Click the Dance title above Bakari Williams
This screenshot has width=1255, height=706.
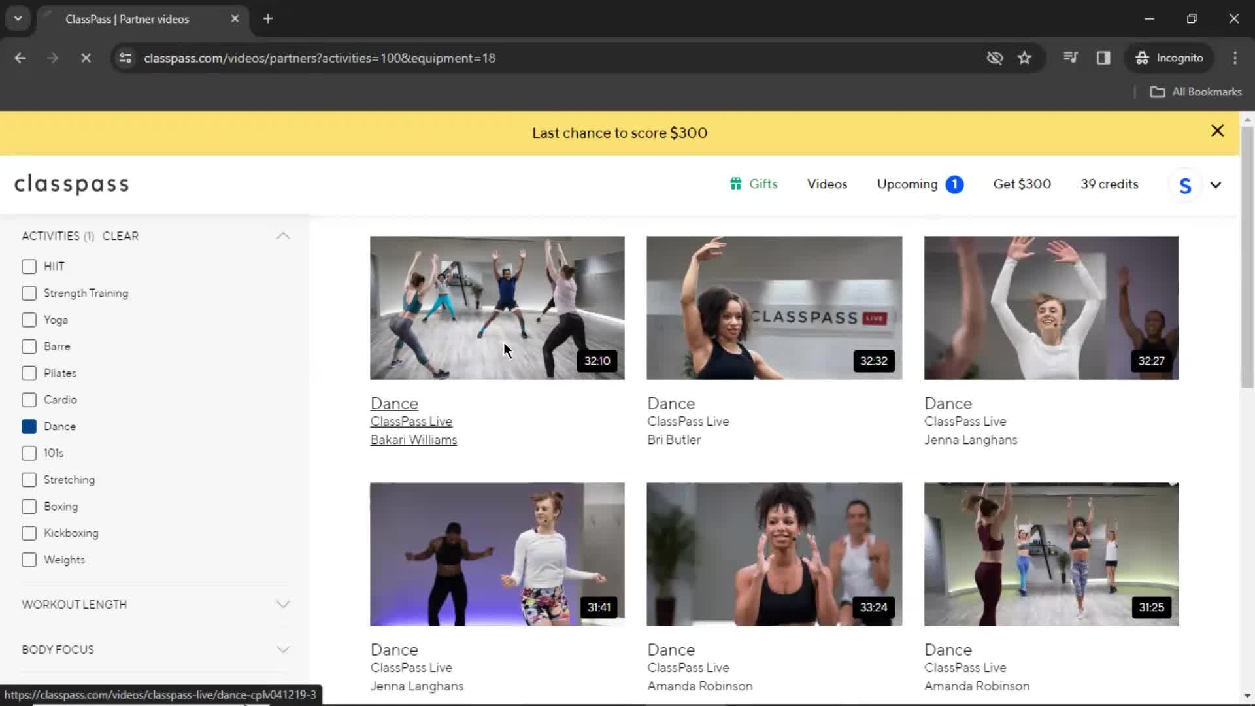click(x=394, y=404)
